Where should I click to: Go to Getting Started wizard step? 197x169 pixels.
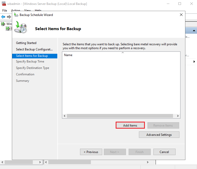pos(26,43)
